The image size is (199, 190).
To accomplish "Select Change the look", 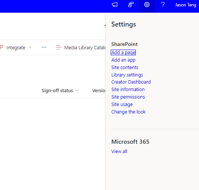I will (x=128, y=112).
